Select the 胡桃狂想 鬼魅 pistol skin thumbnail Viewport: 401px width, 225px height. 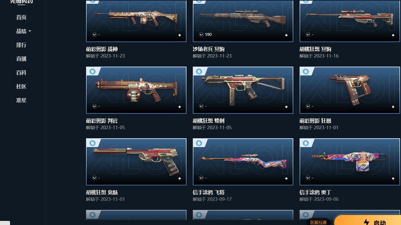pyautogui.click(x=136, y=162)
